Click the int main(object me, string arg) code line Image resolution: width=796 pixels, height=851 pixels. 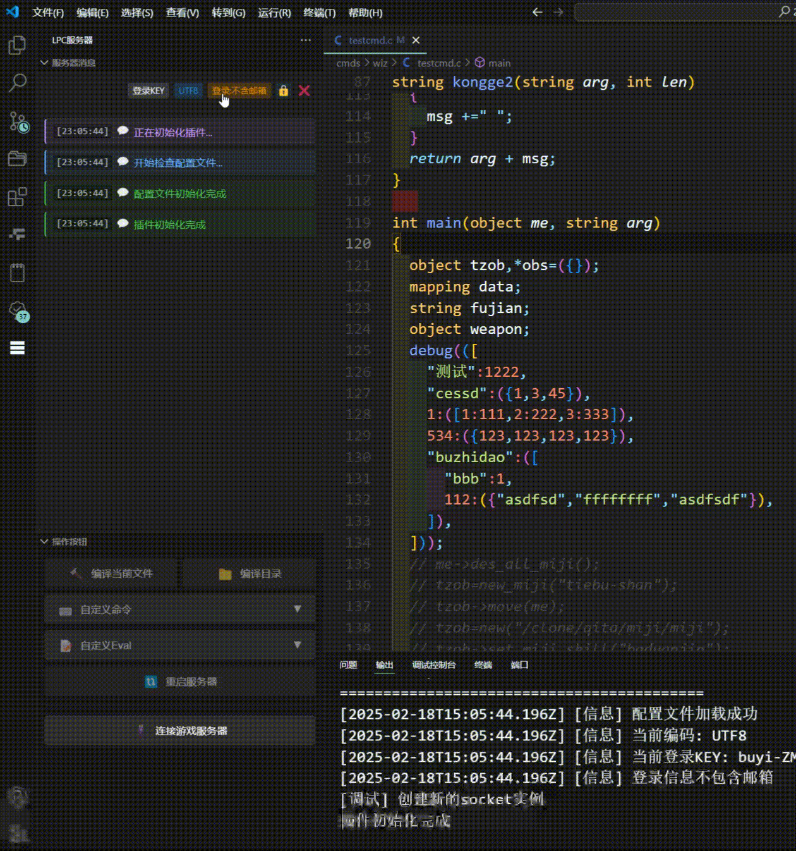[x=526, y=223]
